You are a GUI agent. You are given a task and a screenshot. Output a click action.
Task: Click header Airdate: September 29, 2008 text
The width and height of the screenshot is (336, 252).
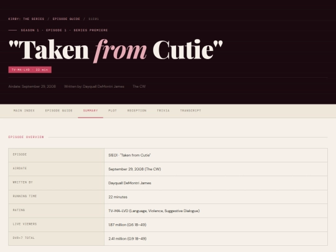[32, 86]
